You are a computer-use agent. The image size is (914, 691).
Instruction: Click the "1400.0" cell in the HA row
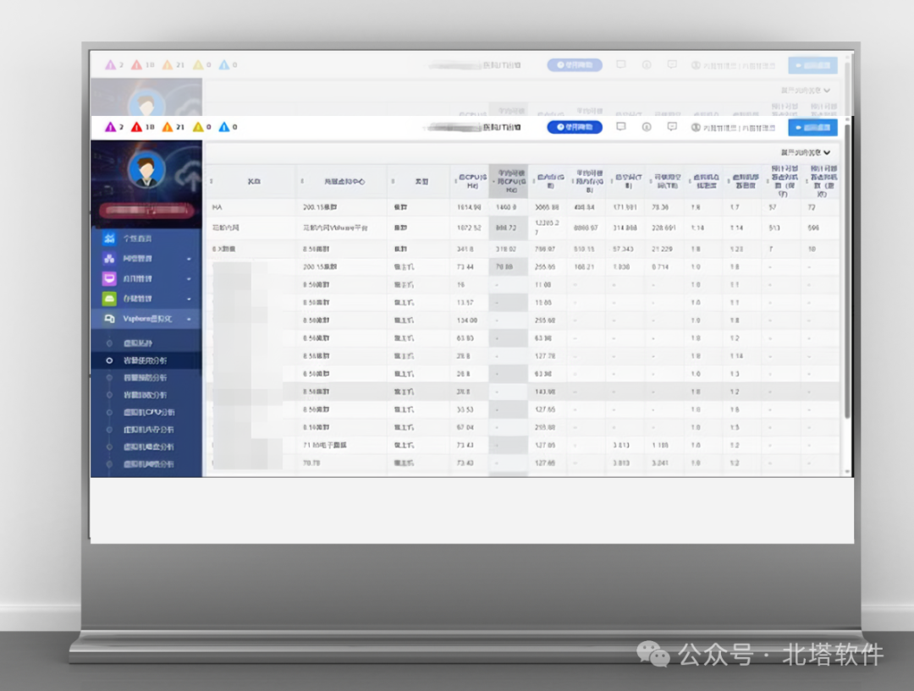coord(506,207)
